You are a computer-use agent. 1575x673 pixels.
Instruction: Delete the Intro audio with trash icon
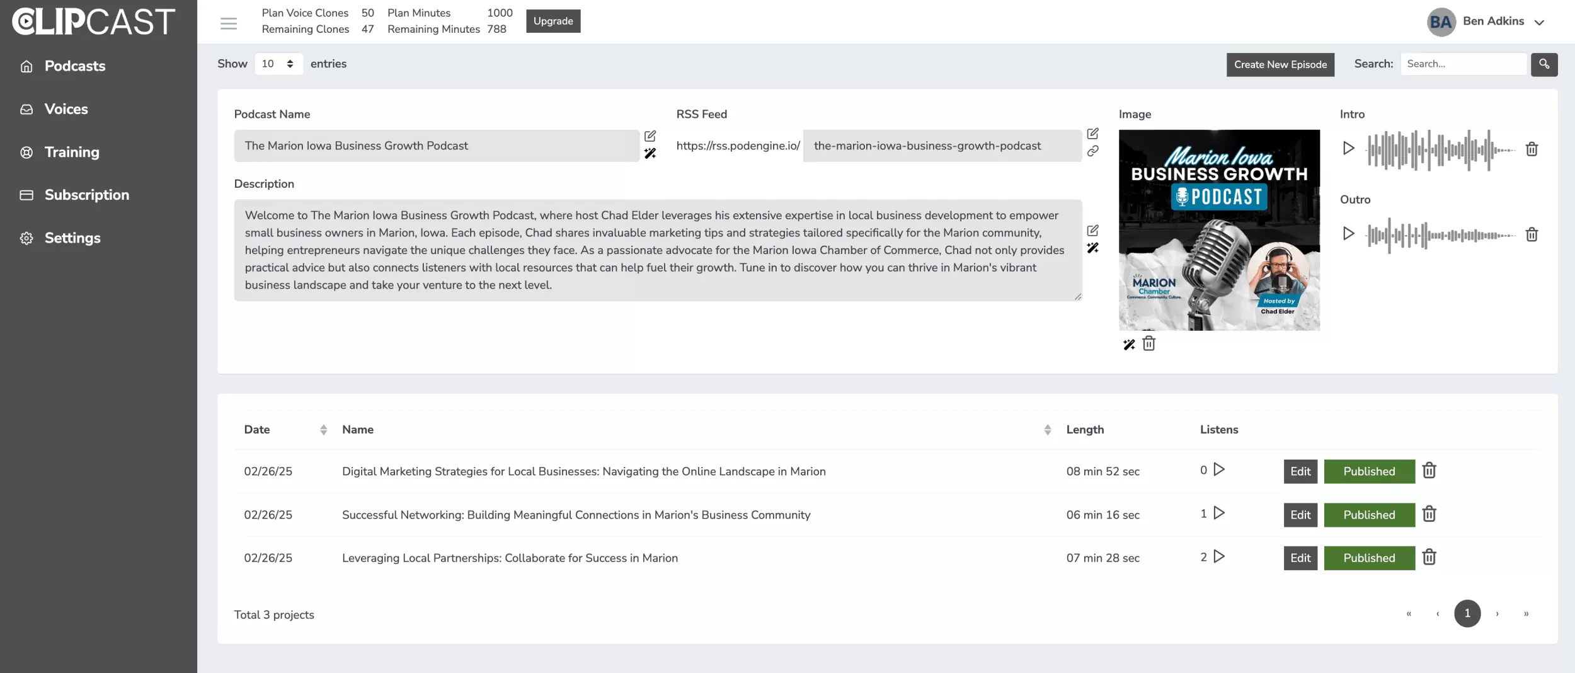coord(1532,149)
